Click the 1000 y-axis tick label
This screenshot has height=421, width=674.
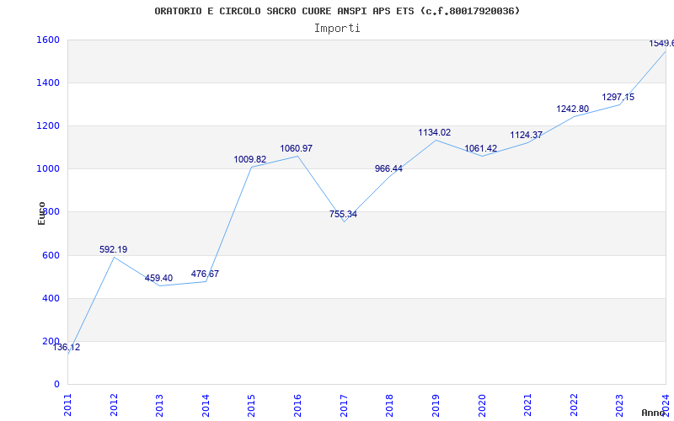(x=46, y=169)
